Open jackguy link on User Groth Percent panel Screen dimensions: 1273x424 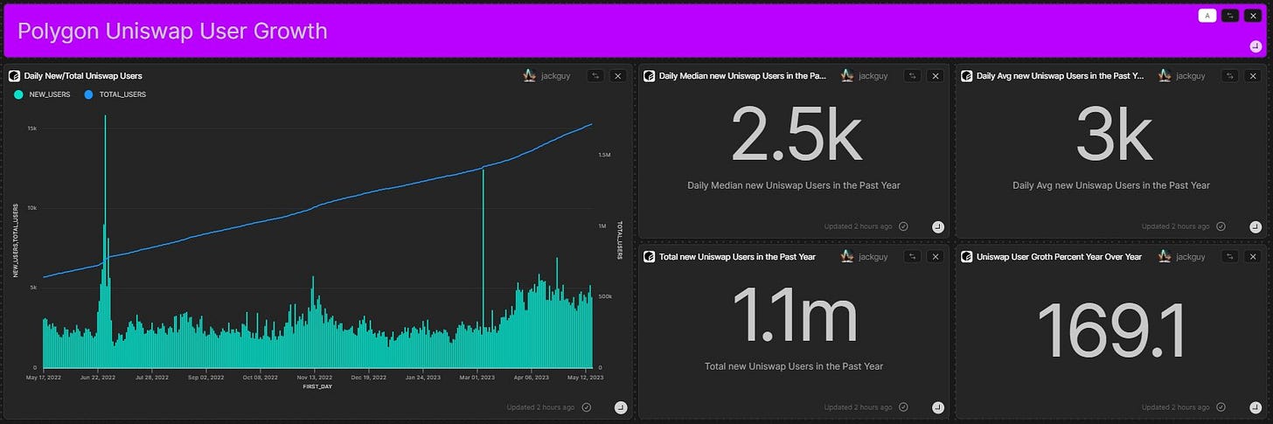[x=1190, y=257]
